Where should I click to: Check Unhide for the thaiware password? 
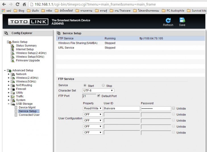(173, 108)
